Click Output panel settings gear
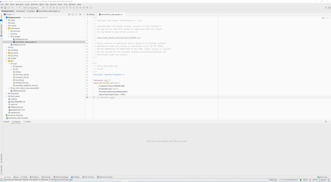This screenshot has width=331, height=182. click(326, 122)
